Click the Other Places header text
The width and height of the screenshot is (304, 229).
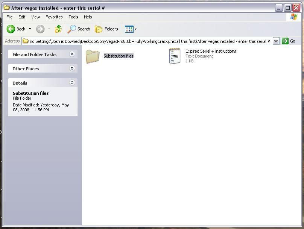click(26, 69)
